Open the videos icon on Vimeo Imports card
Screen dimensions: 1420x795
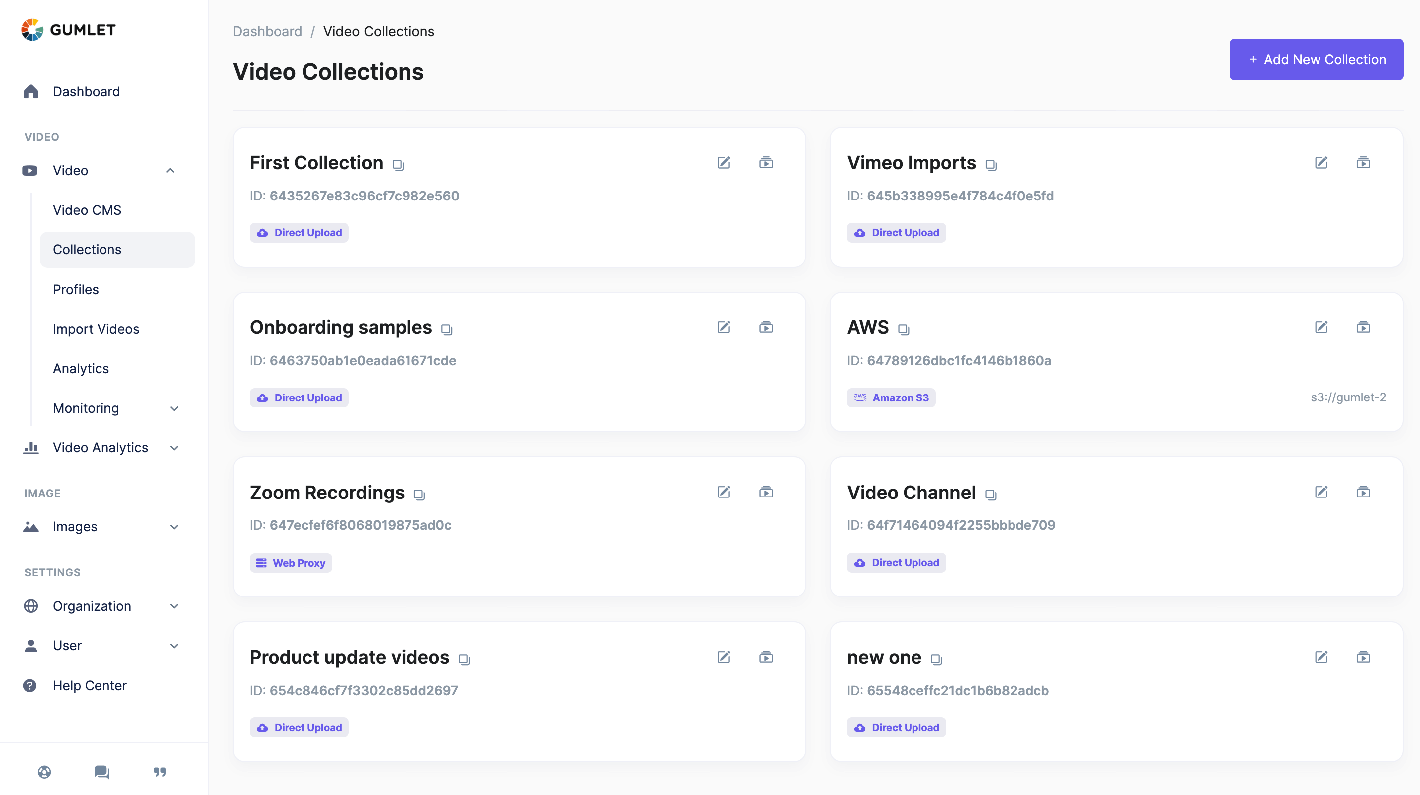pos(1363,163)
